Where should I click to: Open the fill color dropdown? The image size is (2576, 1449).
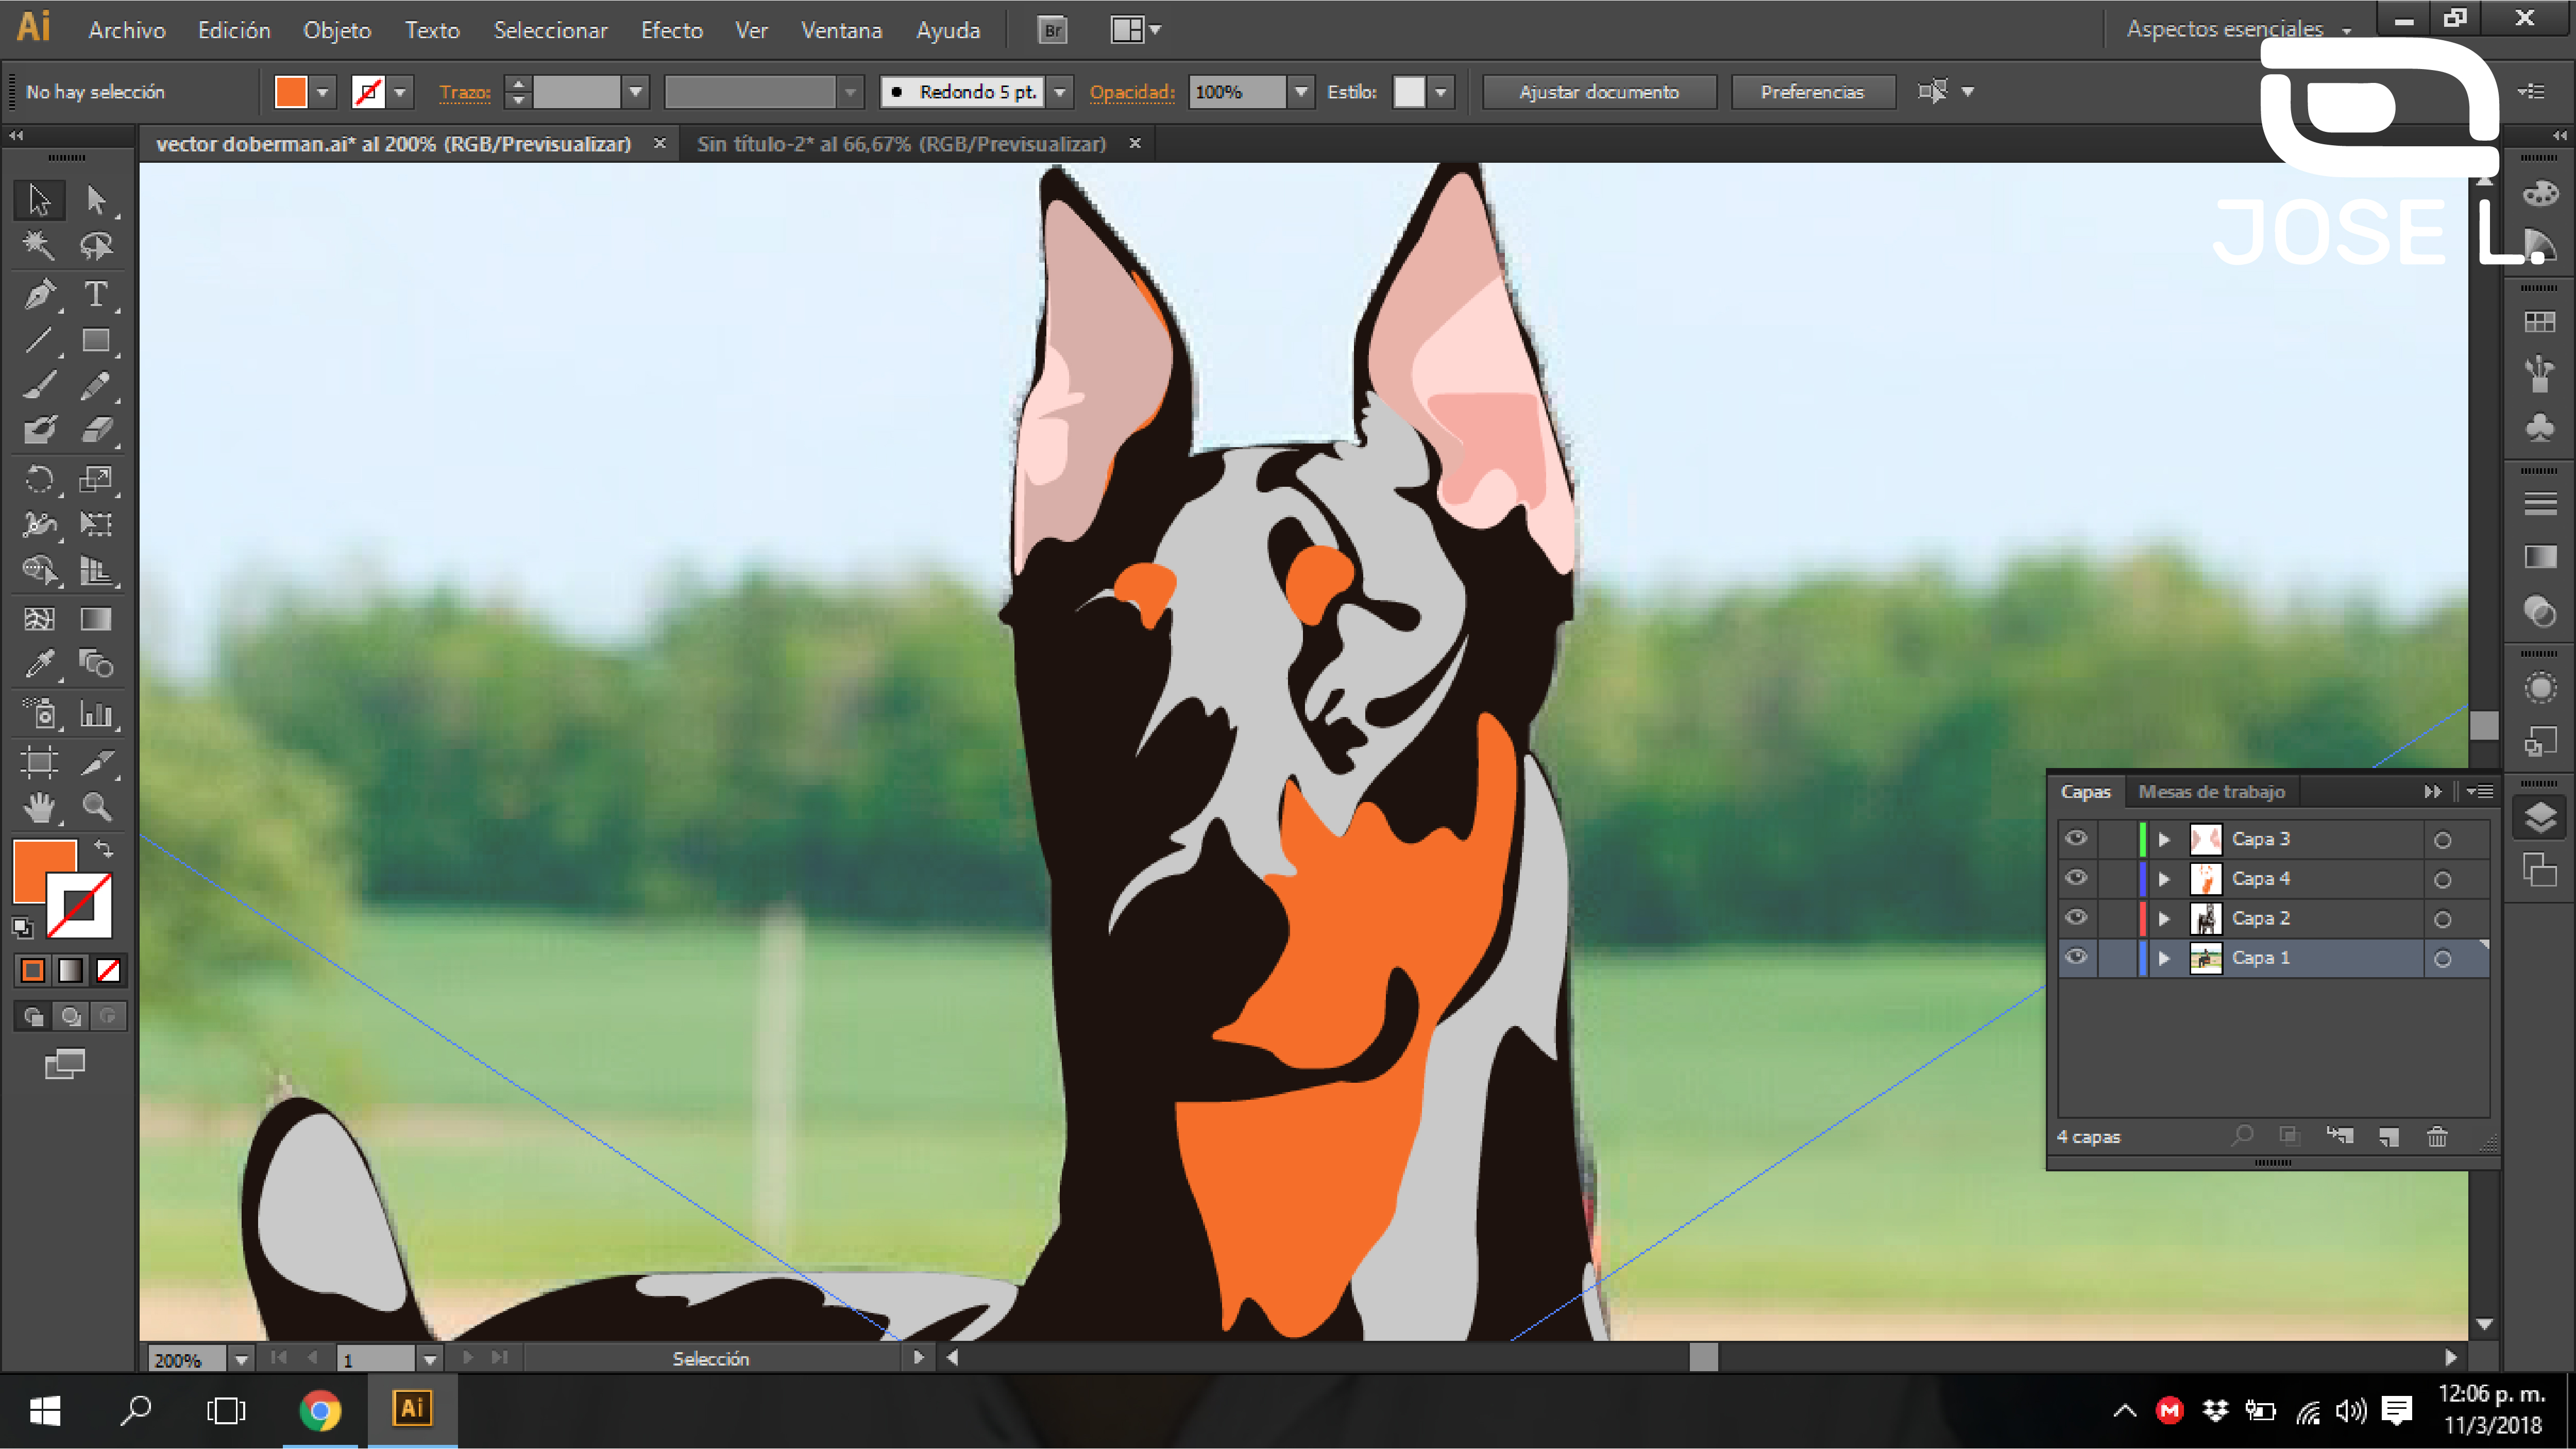(322, 92)
